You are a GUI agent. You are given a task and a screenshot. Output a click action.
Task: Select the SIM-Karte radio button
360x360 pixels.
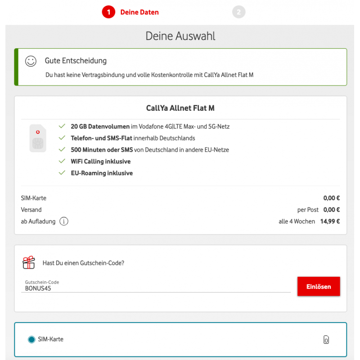click(31, 339)
